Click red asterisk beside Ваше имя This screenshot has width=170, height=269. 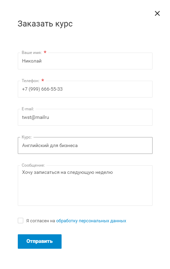[45, 52]
